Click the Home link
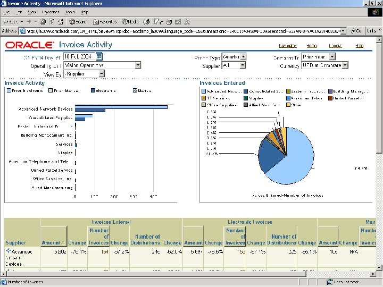This screenshot has width=383, height=287. pos(311,46)
